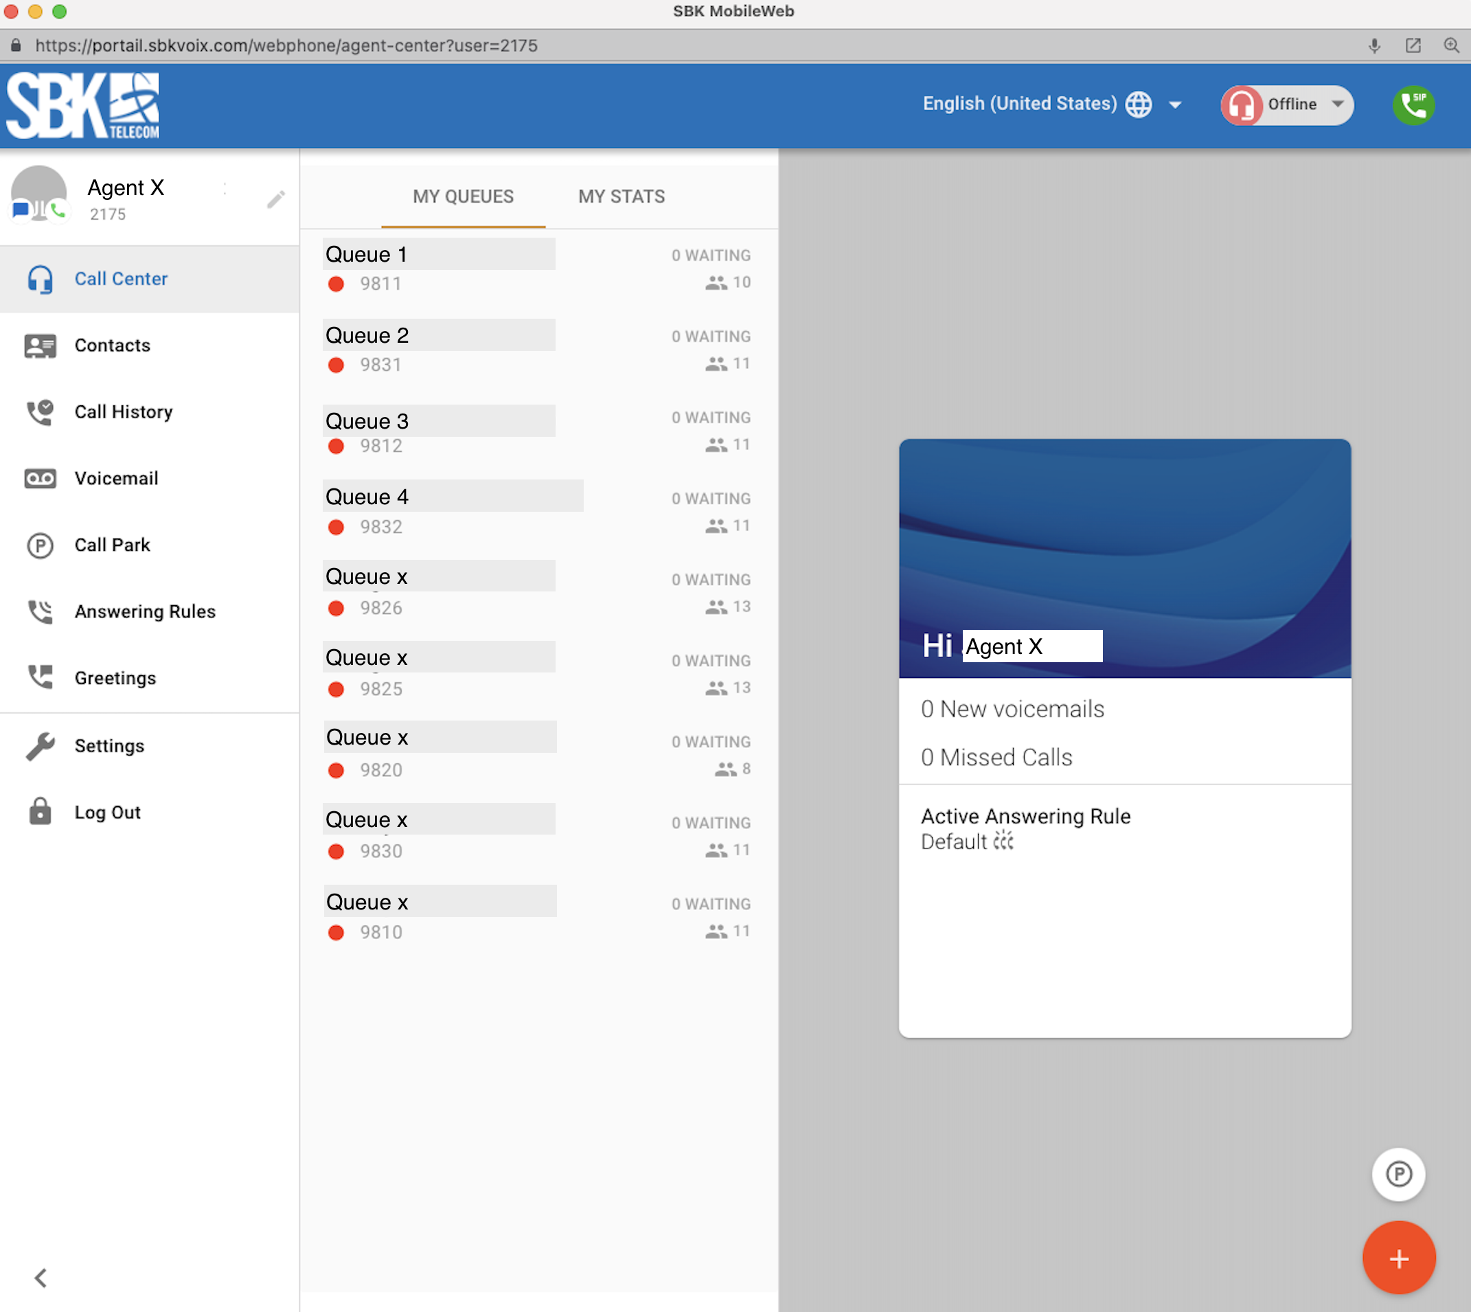This screenshot has height=1312, width=1471.
Task: Click 0 WAITING for Queue 1
Action: (x=711, y=256)
